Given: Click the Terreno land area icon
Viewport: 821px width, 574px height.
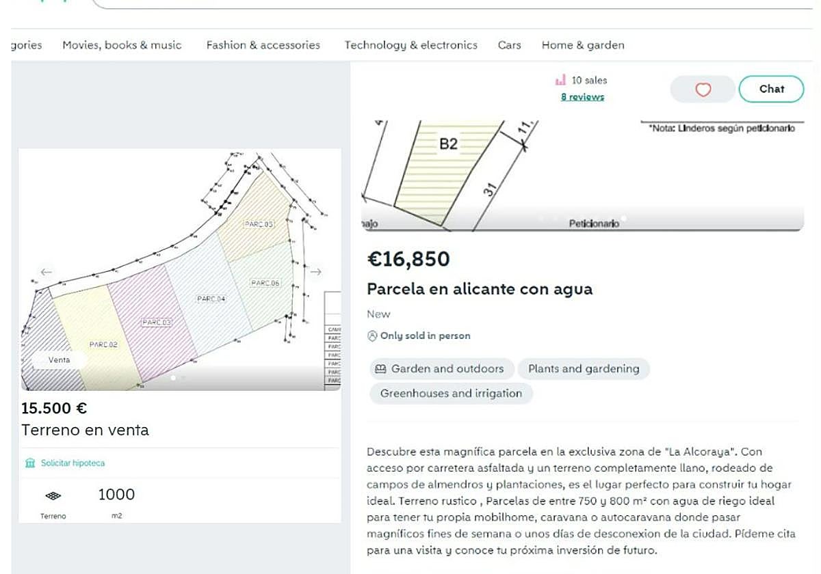Looking at the screenshot, I should click(x=53, y=495).
